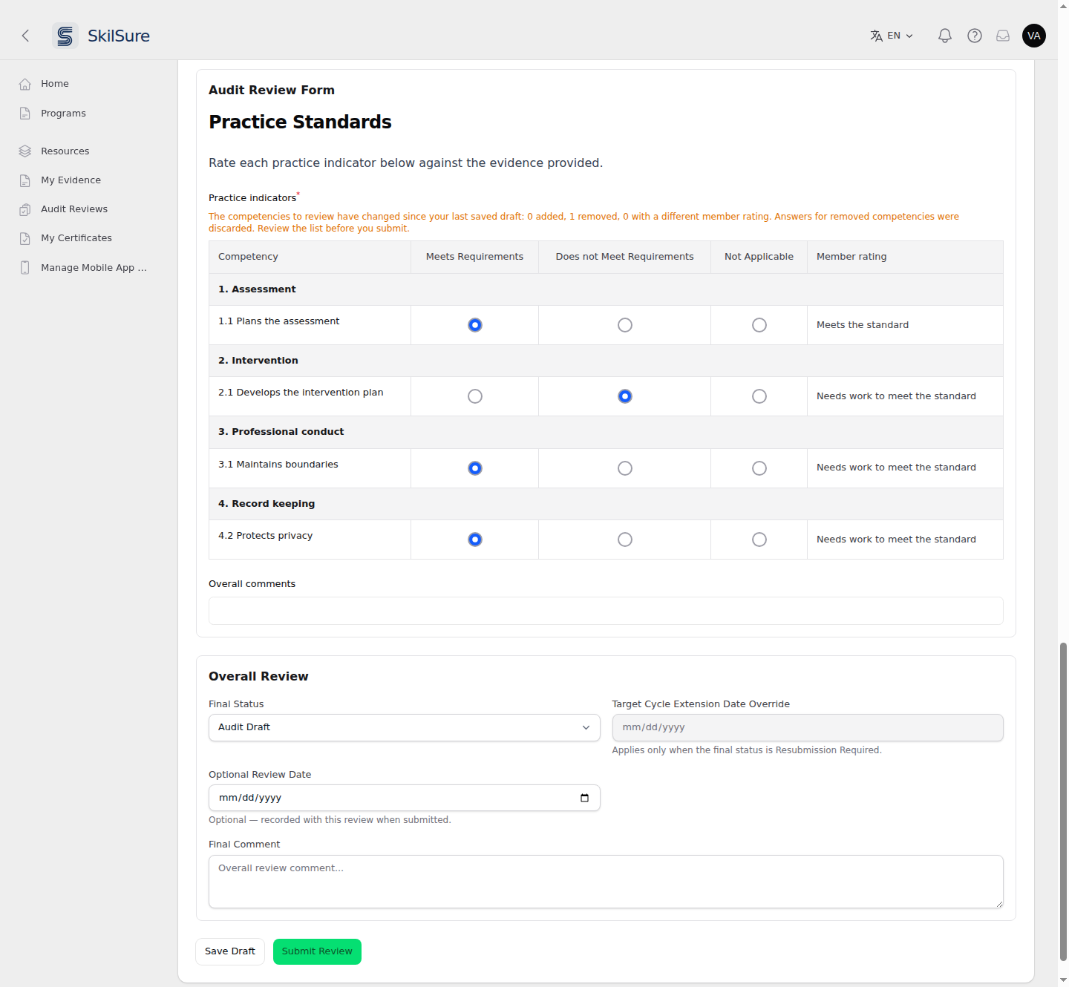Click the 'Meets the standard' member rating
Image resolution: width=1069 pixels, height=987 pixels.
click(863, 325)
